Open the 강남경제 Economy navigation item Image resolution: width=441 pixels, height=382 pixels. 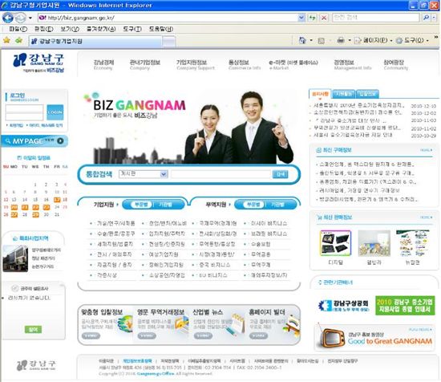click(103, 65)
